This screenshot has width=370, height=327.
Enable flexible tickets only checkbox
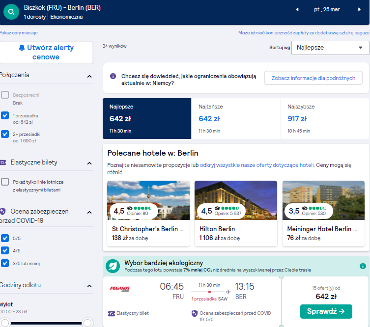[x=5, y=182]
